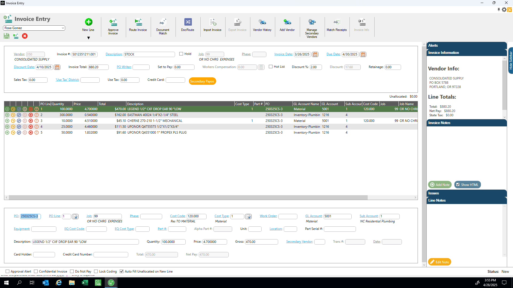Open Manage Secondary Vendors

click(x=312, y=22)
